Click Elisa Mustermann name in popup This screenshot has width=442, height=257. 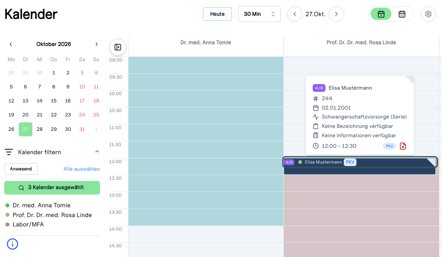[350, 88]
